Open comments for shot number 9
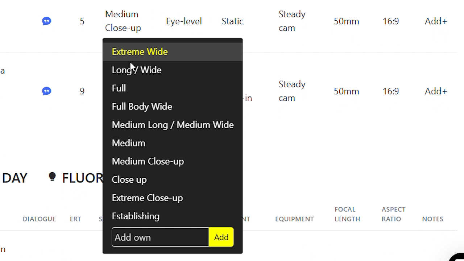Viewport: 464px width, 261px height. click(x=46, y=91)
